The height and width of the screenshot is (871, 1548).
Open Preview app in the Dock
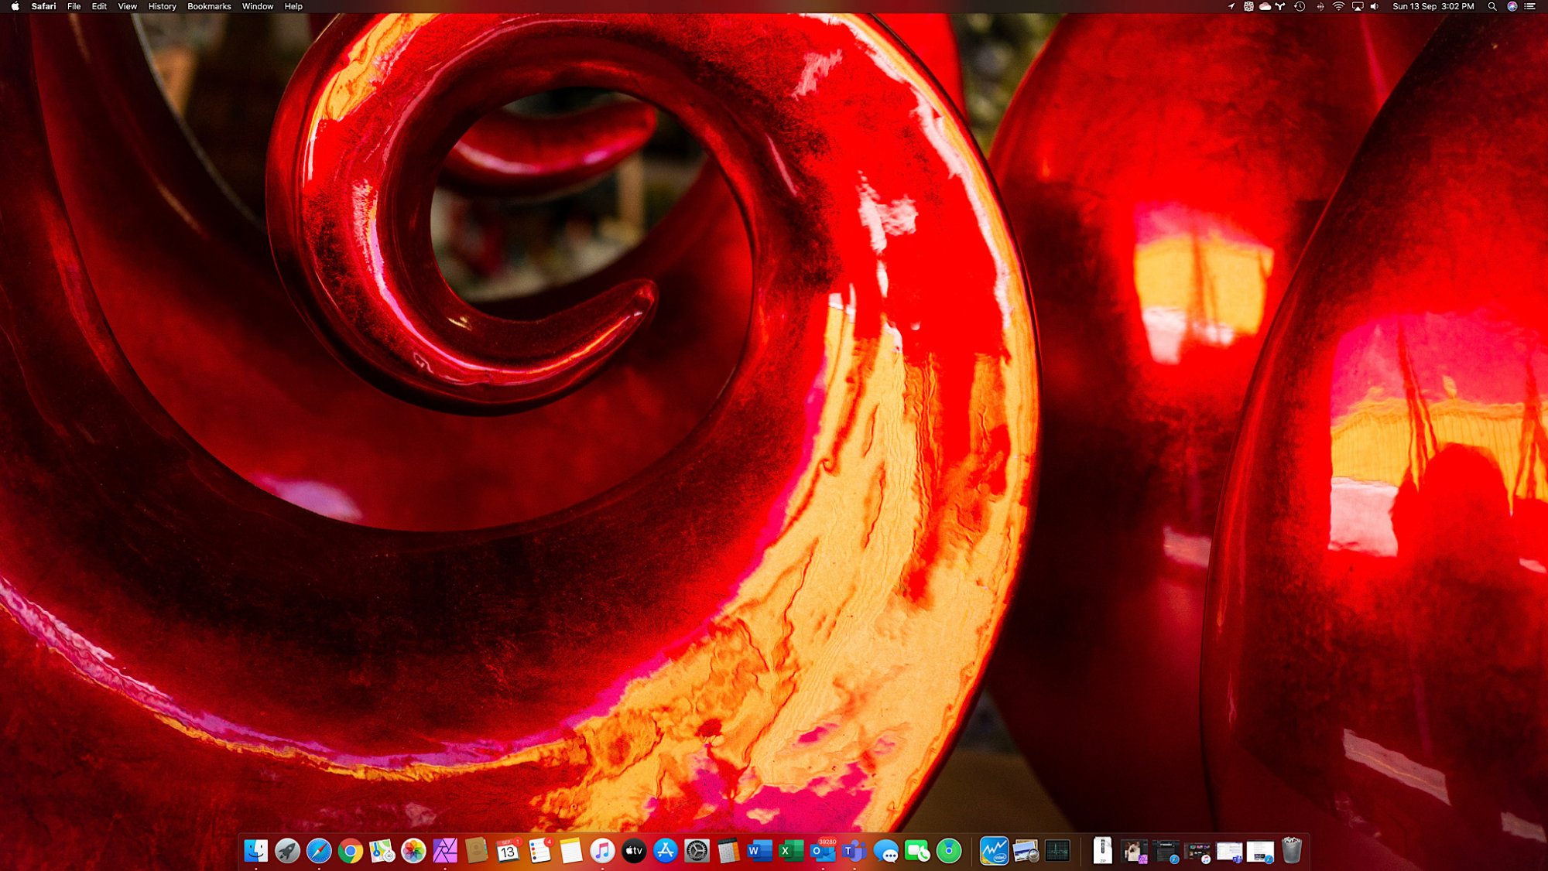click(1026, 851)
